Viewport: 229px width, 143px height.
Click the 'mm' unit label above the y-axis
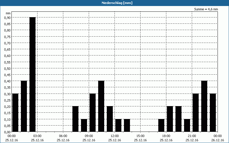[x=8, y=13]
